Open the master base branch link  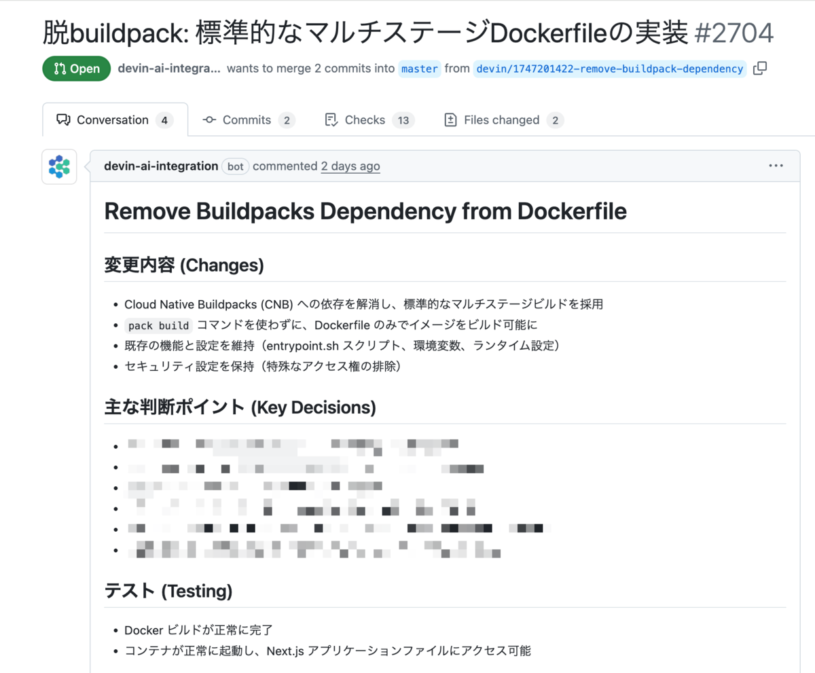(419, 69)
